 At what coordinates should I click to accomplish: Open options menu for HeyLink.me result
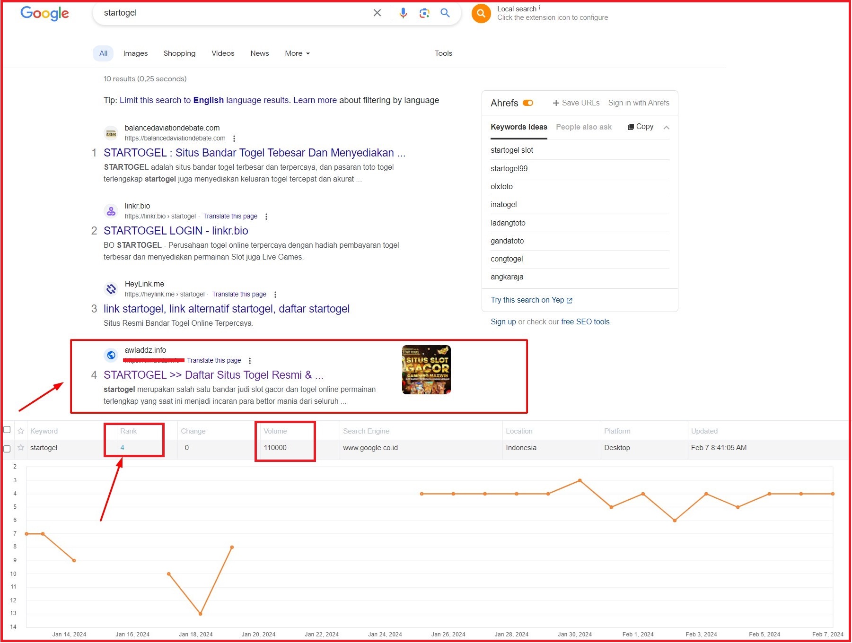(275, 295)
